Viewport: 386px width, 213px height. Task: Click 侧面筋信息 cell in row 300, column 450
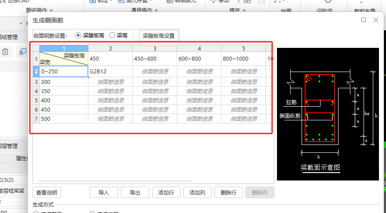tap(110, 82)
